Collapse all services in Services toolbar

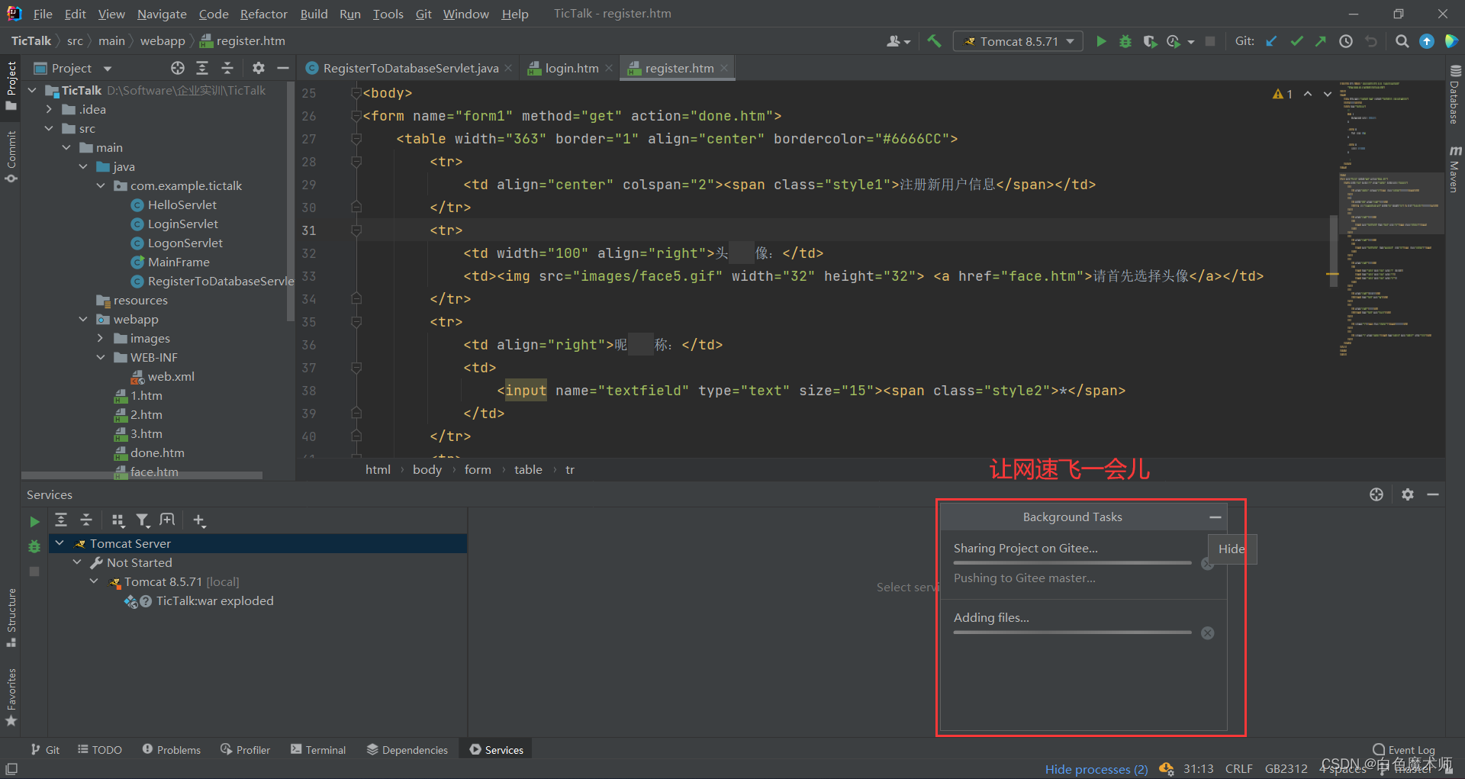coord(86,520)
